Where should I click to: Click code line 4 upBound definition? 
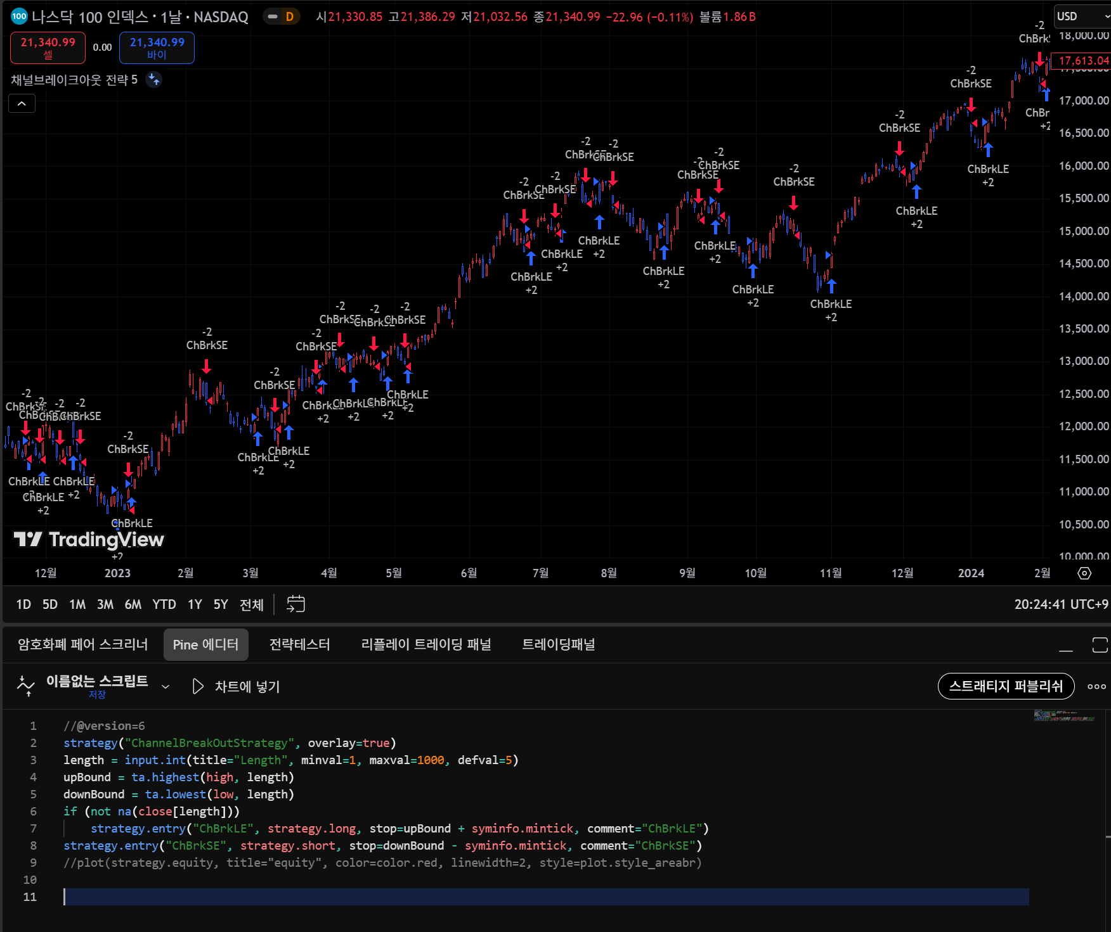point(179,777)
